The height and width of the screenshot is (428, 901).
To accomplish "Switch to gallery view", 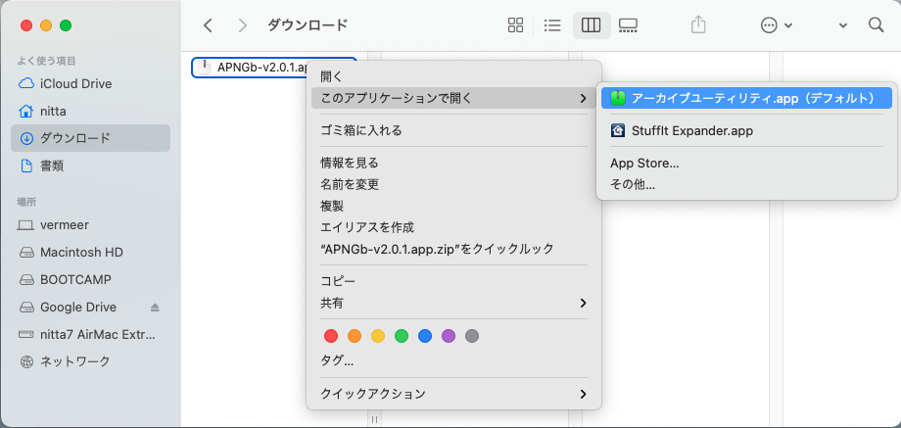I will (x=629, y=25).
